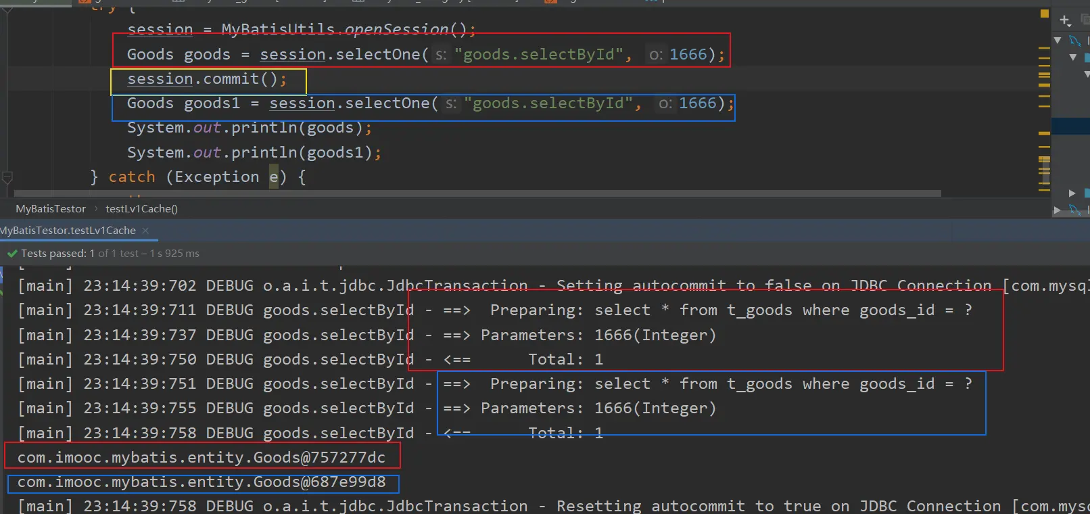Click the green Tests passed checkmark
The width and height of the screenshot is (1090, 514).
click(x=11, y=254)
